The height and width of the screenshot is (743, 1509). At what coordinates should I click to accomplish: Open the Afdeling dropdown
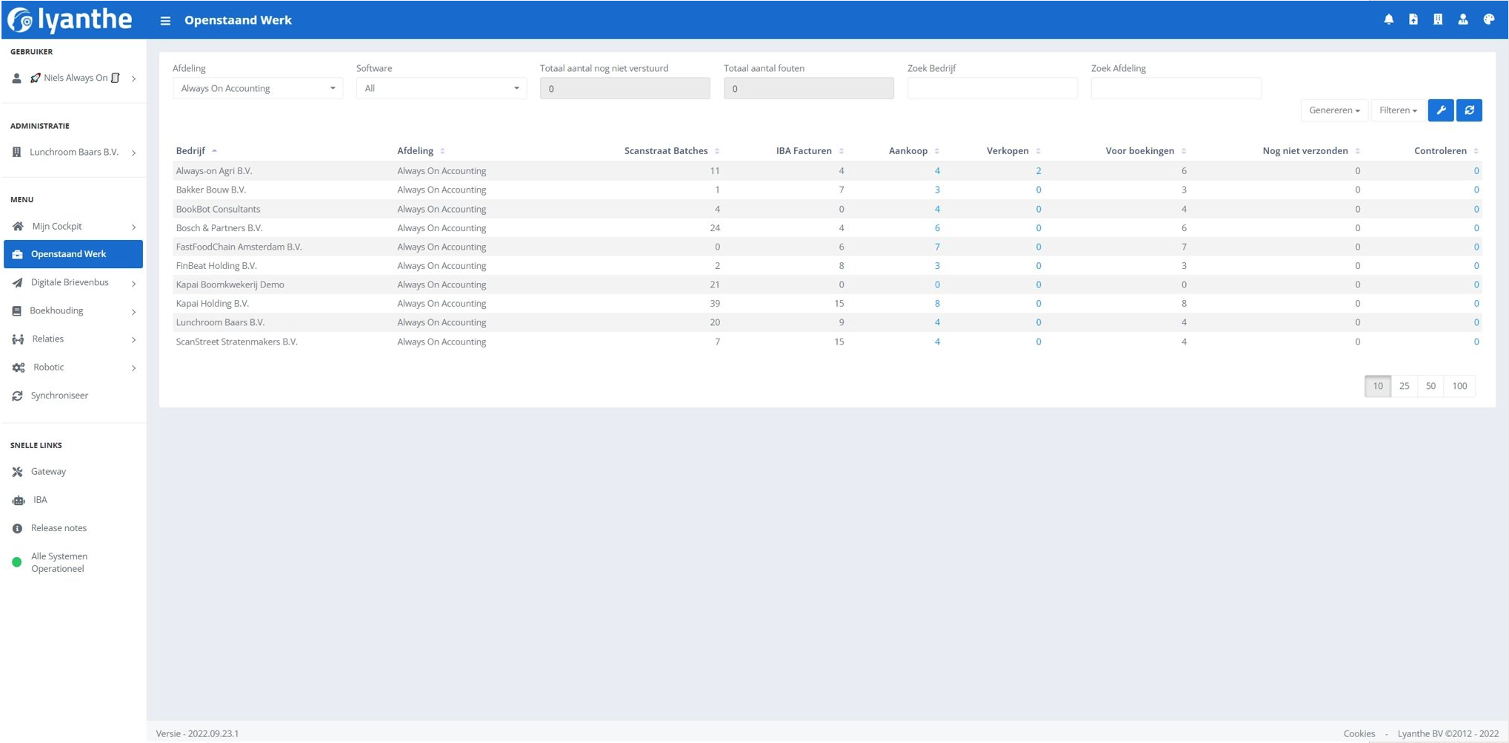(x=258, y=89)
